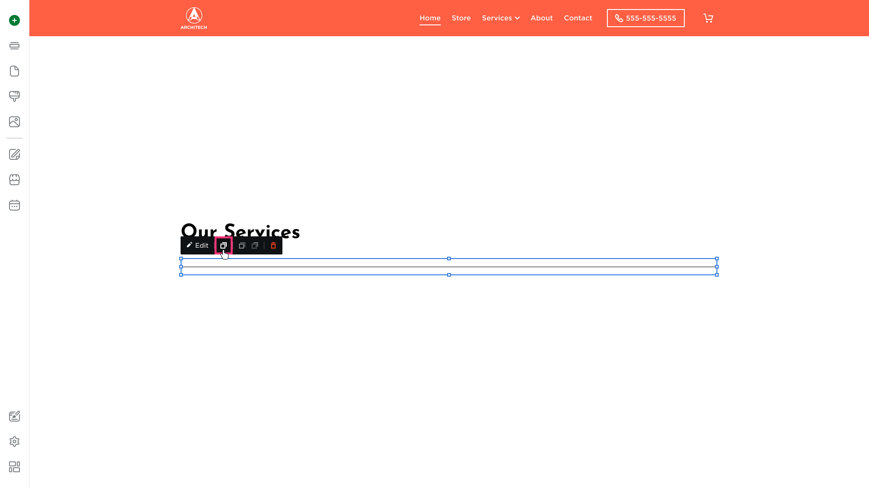This screenshot has height=489, width=869.
Task: Click the 555-555-5555 phone button
Action: tap(645, 18)
